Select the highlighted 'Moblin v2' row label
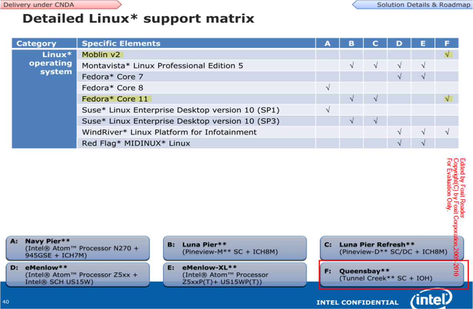The width and height of the screenshot is (473, 309). [101, 55]
